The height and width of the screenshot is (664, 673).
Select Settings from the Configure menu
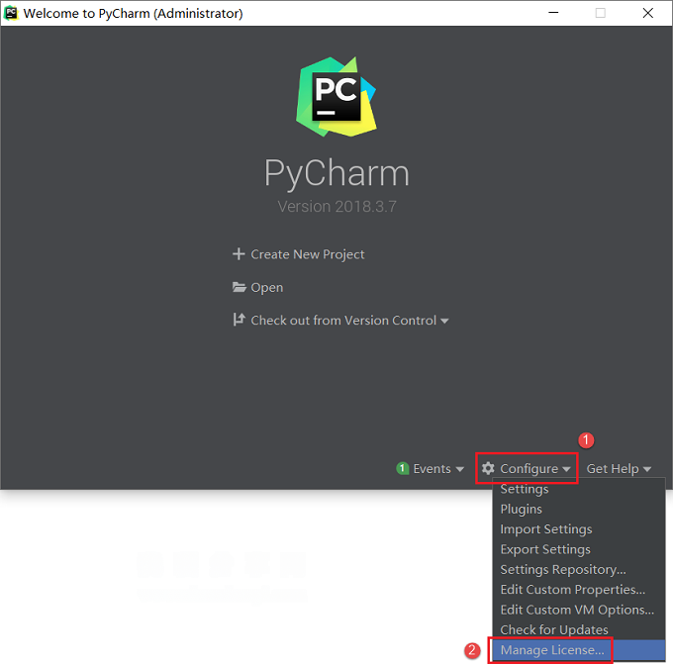click(525, 489)
